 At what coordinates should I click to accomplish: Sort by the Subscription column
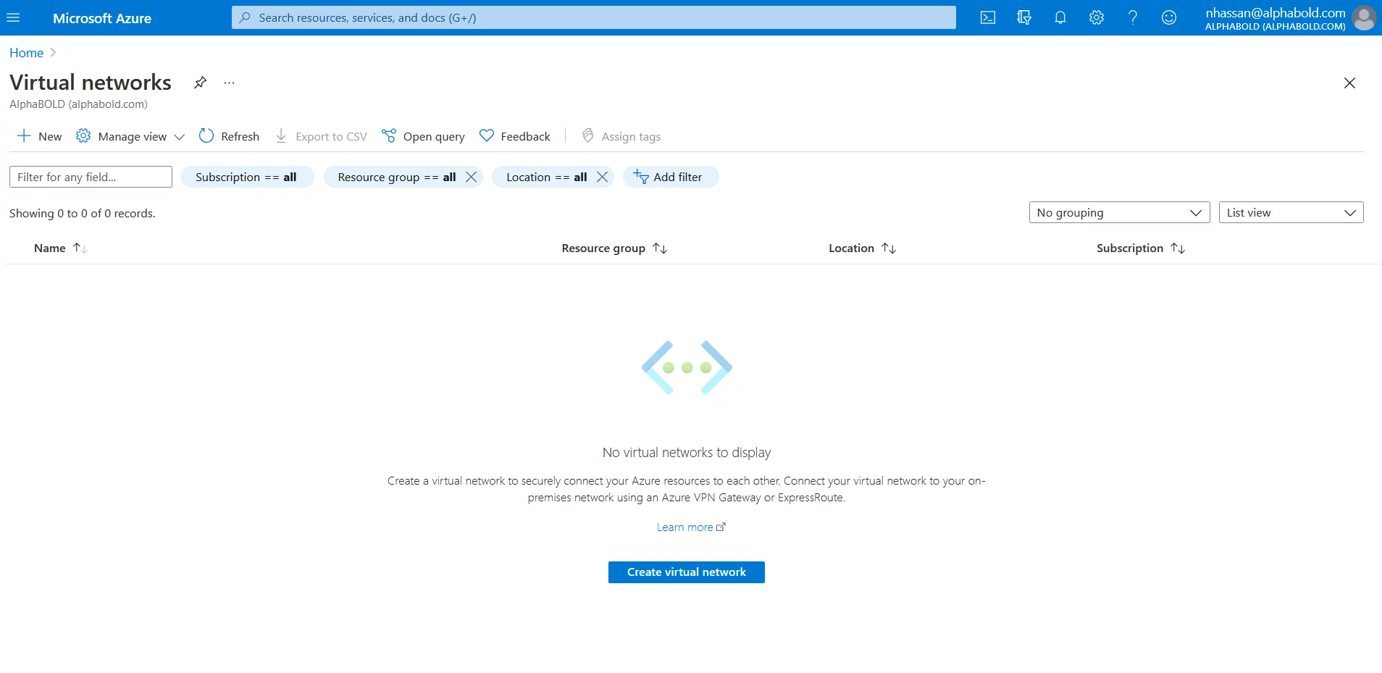coord(1141,248)
